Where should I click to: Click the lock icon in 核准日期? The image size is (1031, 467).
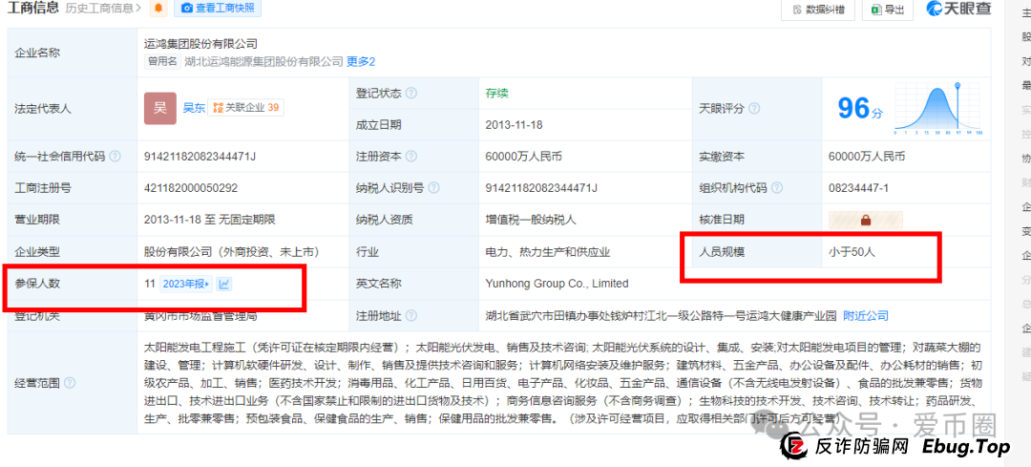865,221
